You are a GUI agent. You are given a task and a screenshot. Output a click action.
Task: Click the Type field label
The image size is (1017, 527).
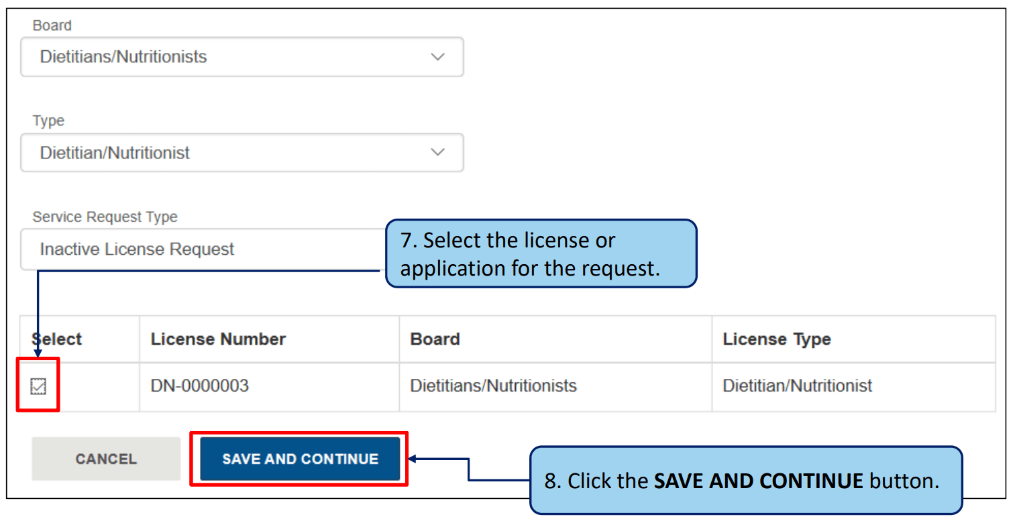click(48, 121)
